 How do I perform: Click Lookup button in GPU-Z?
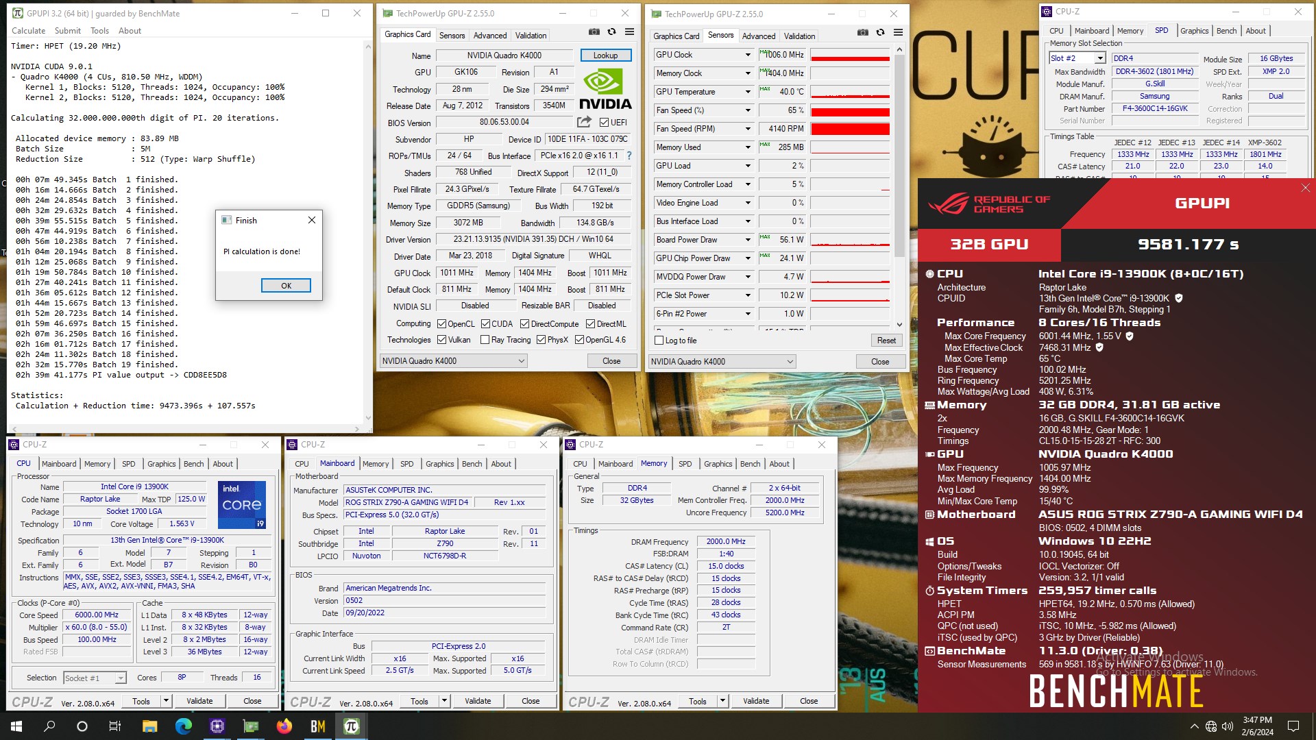(x=605, y=56)
